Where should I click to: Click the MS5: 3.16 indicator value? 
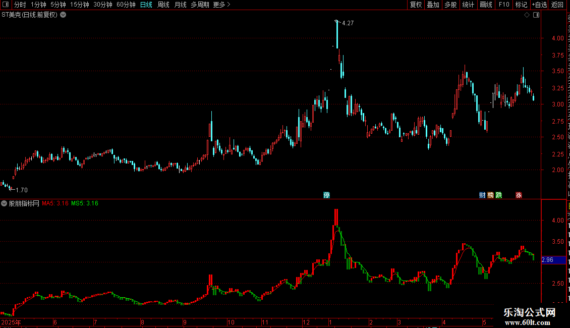tap(85, 204)
